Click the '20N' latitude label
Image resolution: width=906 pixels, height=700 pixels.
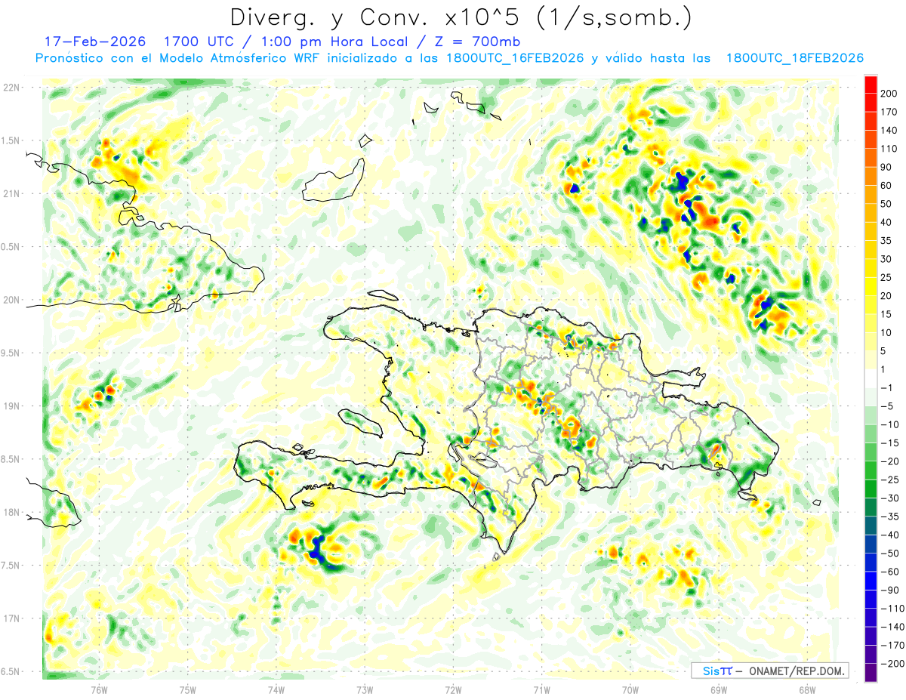coord(11,300)
